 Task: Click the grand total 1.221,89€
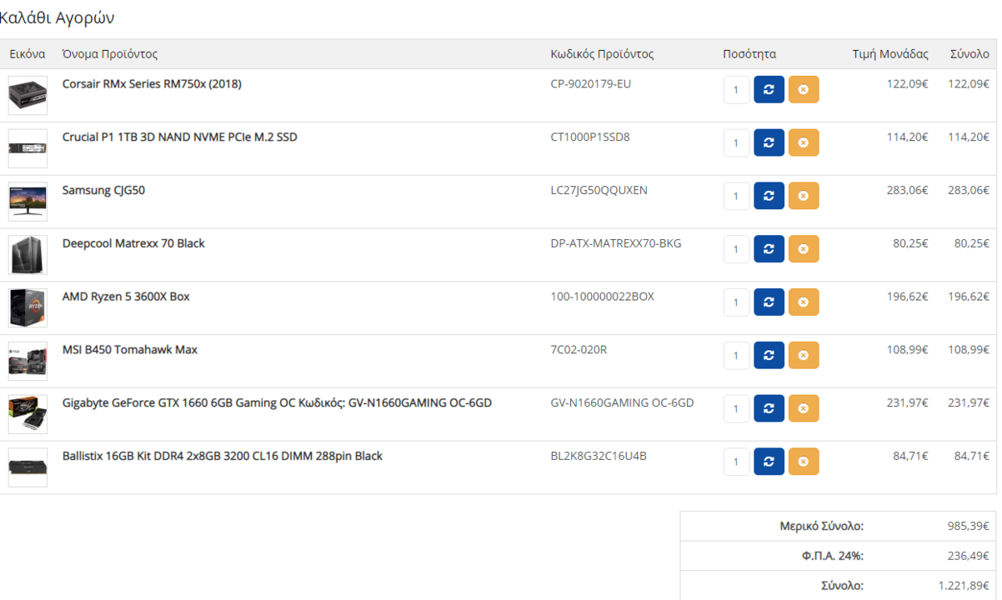click(x=964, y=586)
